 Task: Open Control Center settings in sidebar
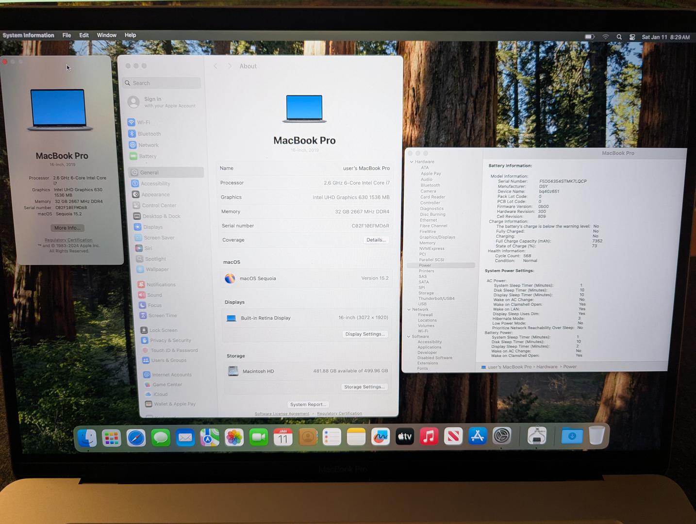coord(154,205)
